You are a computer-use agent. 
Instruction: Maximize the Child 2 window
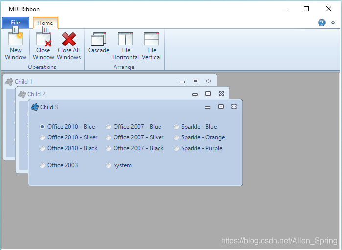pos(208,94)
